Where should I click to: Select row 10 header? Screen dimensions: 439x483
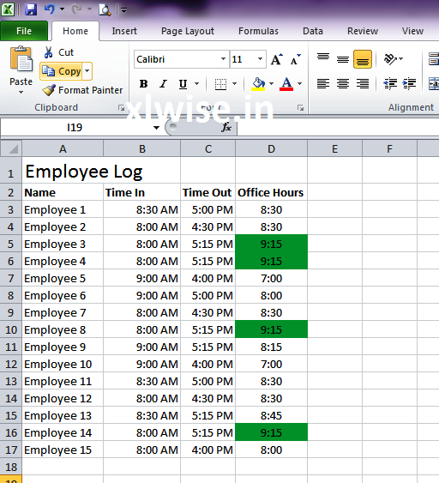point(11,329)
